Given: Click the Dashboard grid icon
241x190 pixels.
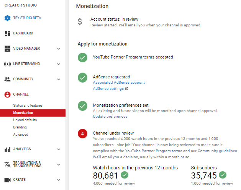Looking at the screenshot, I should coord(7,33).
